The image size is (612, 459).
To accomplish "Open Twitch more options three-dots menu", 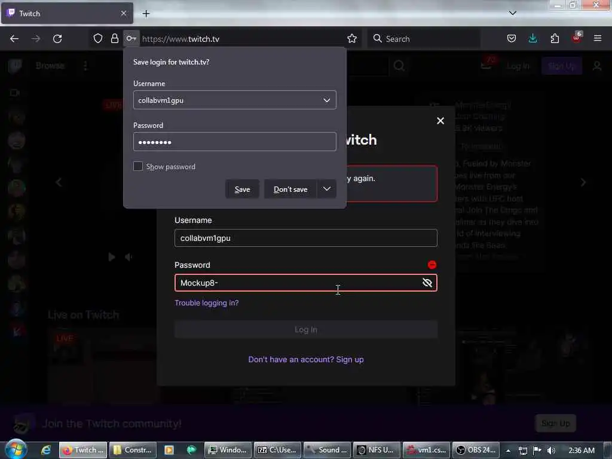I will (x=85, y=66).
